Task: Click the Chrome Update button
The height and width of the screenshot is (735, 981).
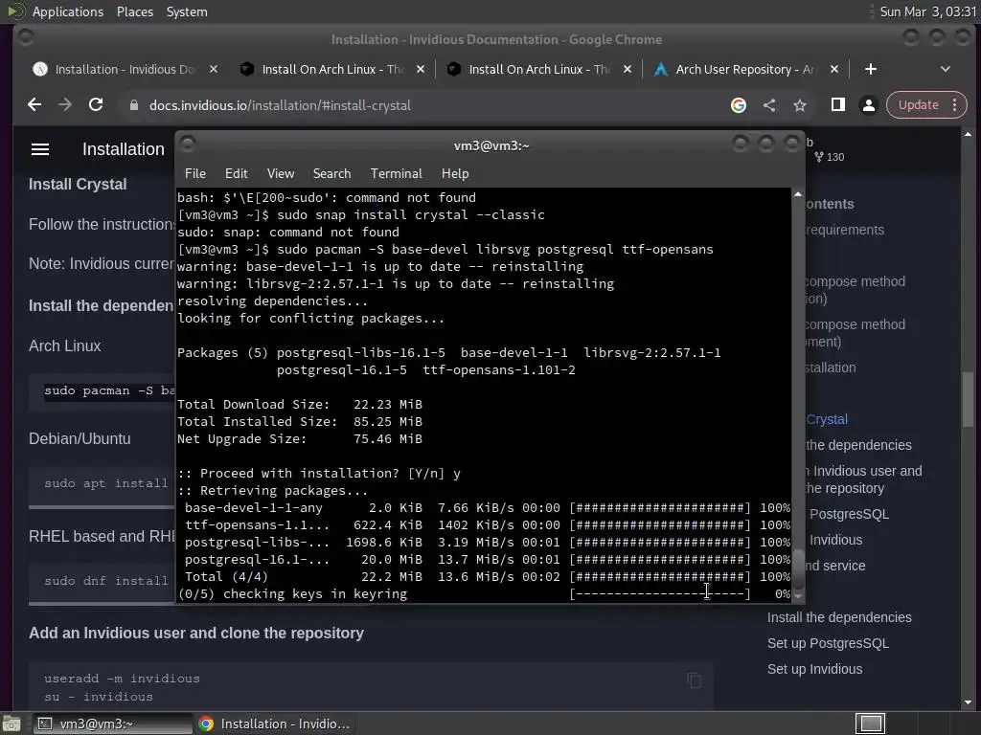Action: (918, 105)
